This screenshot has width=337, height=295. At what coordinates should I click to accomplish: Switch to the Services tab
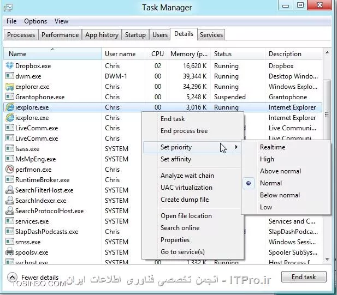[x=211, y=34]
